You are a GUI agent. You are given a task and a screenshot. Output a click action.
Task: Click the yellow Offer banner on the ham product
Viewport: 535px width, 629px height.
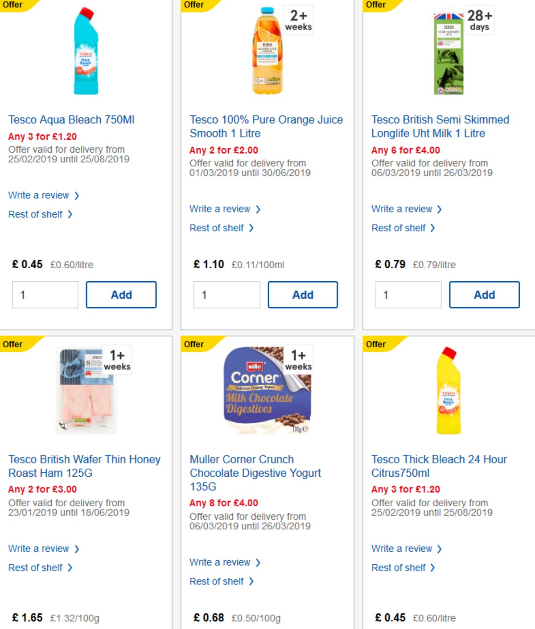(13, 344)
